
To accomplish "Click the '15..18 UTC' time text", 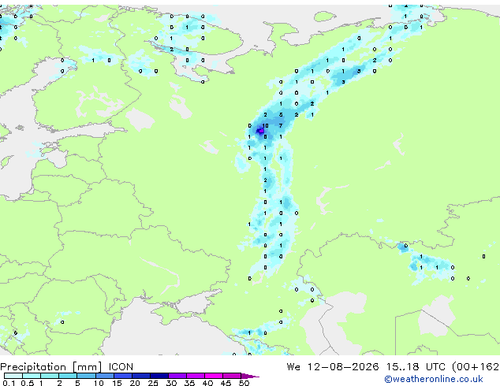I will tap(416, 367).
